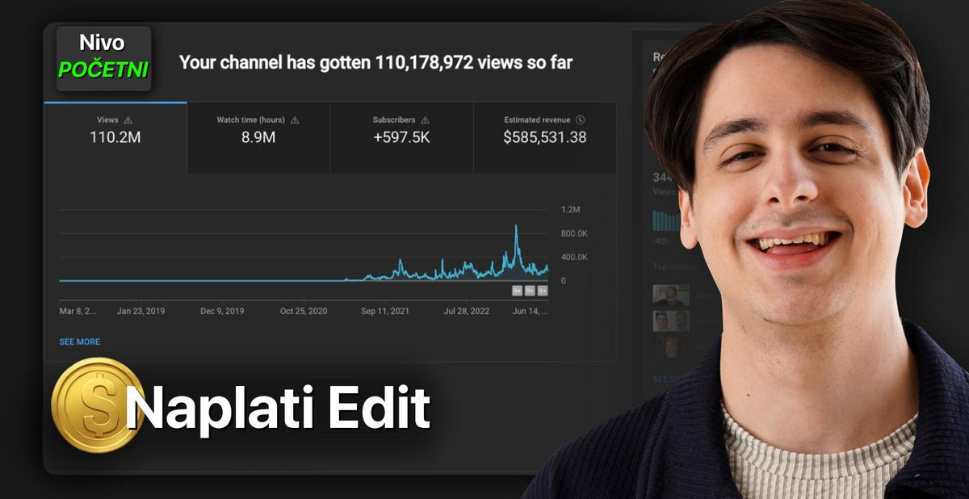Click clock icon beside Estimated revenue

point(581,120)
